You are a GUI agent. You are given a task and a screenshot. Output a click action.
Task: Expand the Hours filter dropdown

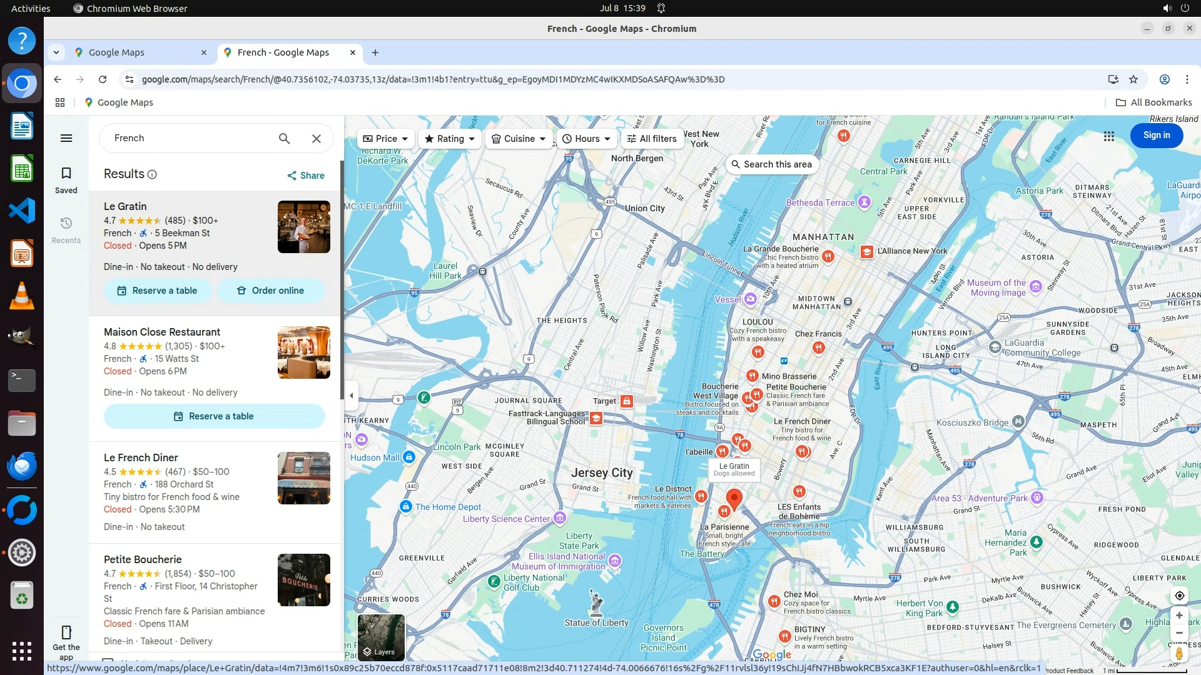click(x=586, y=139)
